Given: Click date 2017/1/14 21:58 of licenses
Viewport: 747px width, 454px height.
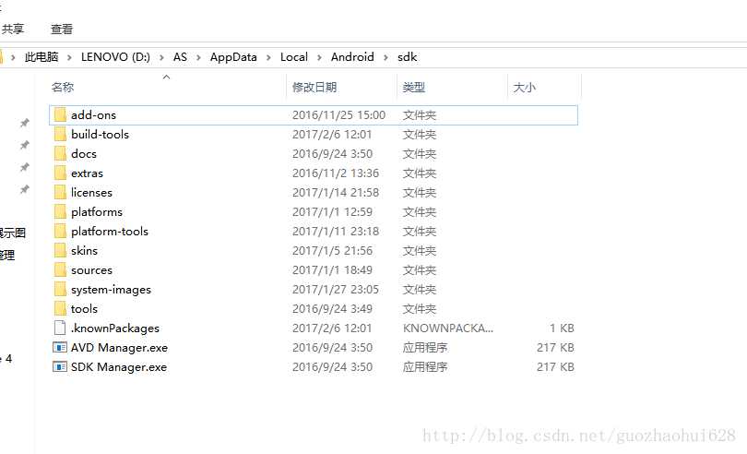Looking at the screenshot, I should click(336, 193).
